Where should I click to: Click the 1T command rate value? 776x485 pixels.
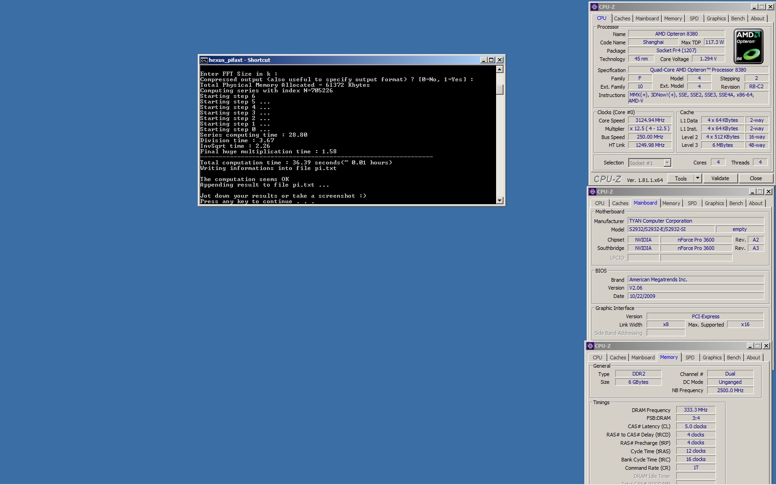click(696, 467)
